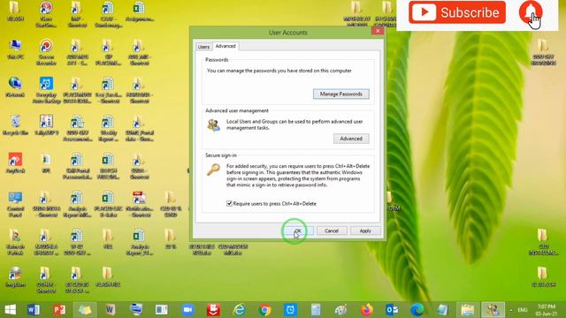The width and height of the screenshot is (566, 318).
Task: Select the Recycle Bin desktop icon
Action: (16, 125)
